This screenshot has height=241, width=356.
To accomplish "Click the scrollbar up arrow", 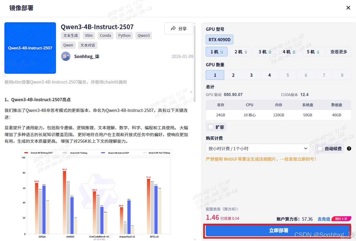I will [x=195, y=24].
